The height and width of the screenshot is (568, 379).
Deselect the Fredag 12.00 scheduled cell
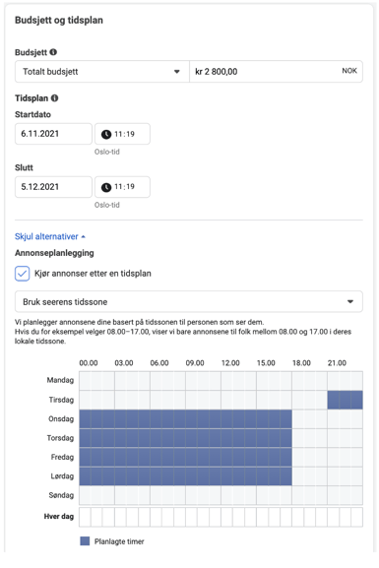(x=227, y=457)
